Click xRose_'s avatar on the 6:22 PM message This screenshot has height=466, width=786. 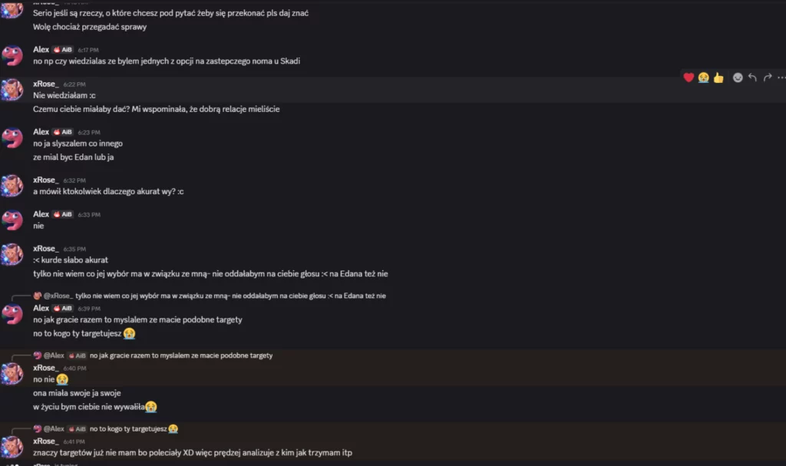pyautogui.click(x=12, y=89)
